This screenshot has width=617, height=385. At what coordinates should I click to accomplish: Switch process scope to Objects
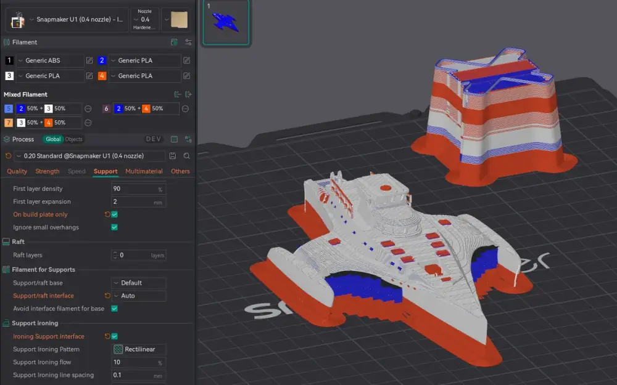coord(74,139)
